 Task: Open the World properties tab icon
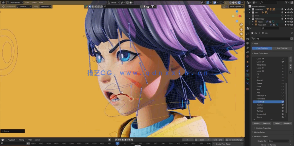click(248, 56)
